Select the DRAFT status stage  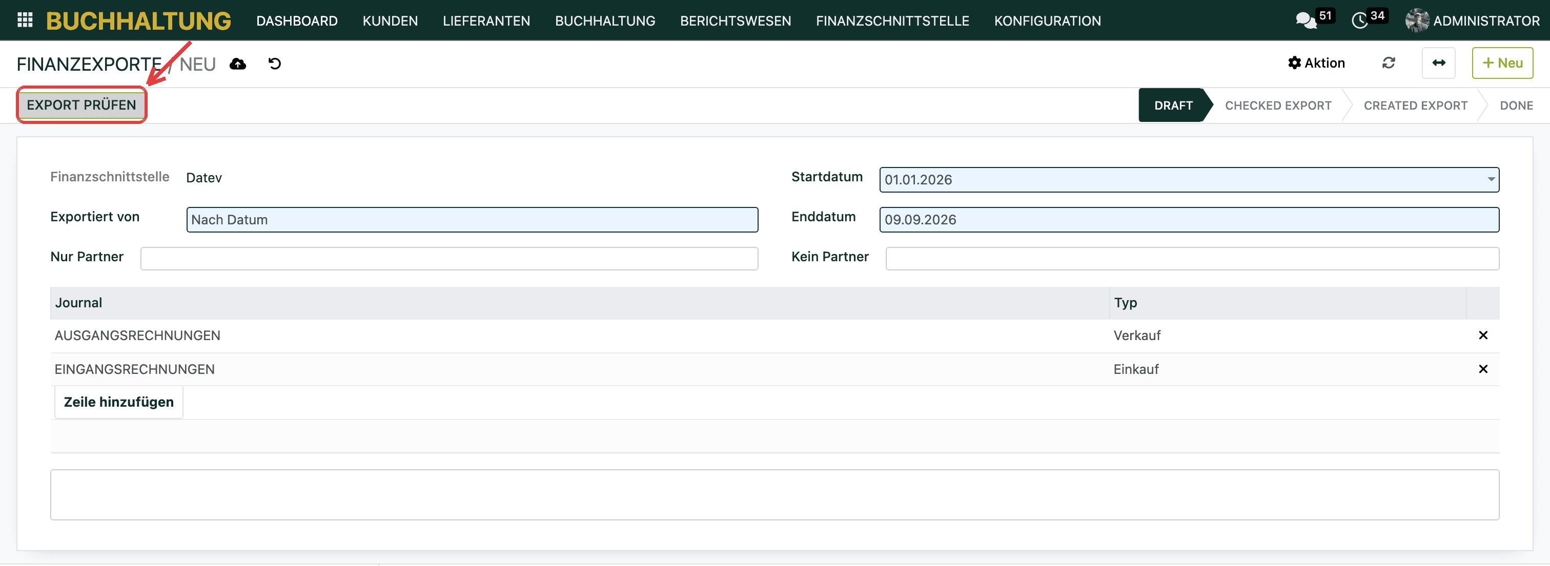(x=1173, y=106)
